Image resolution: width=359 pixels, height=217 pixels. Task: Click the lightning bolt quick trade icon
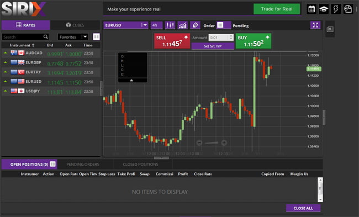point(336,9)
